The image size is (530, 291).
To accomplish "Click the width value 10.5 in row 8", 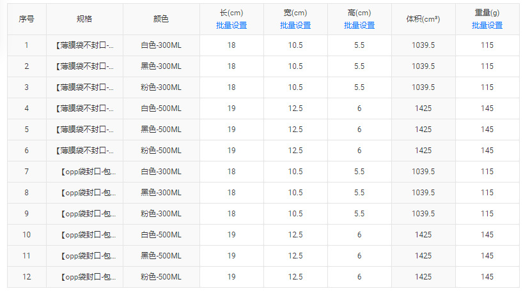I will pos(295,193).
